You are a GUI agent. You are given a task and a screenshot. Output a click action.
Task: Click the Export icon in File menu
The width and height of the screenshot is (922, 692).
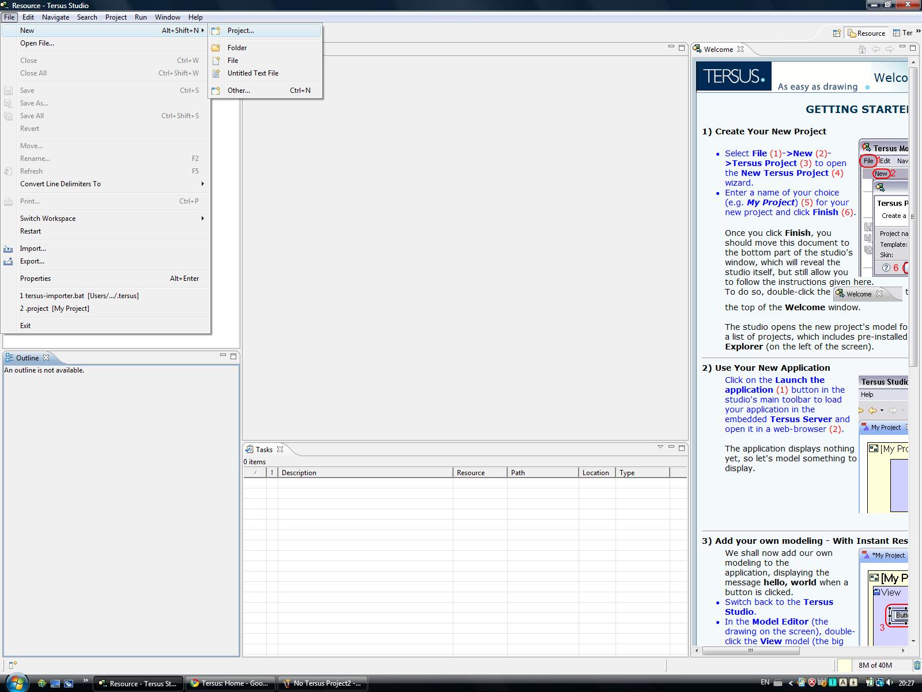tap(8, 261)
